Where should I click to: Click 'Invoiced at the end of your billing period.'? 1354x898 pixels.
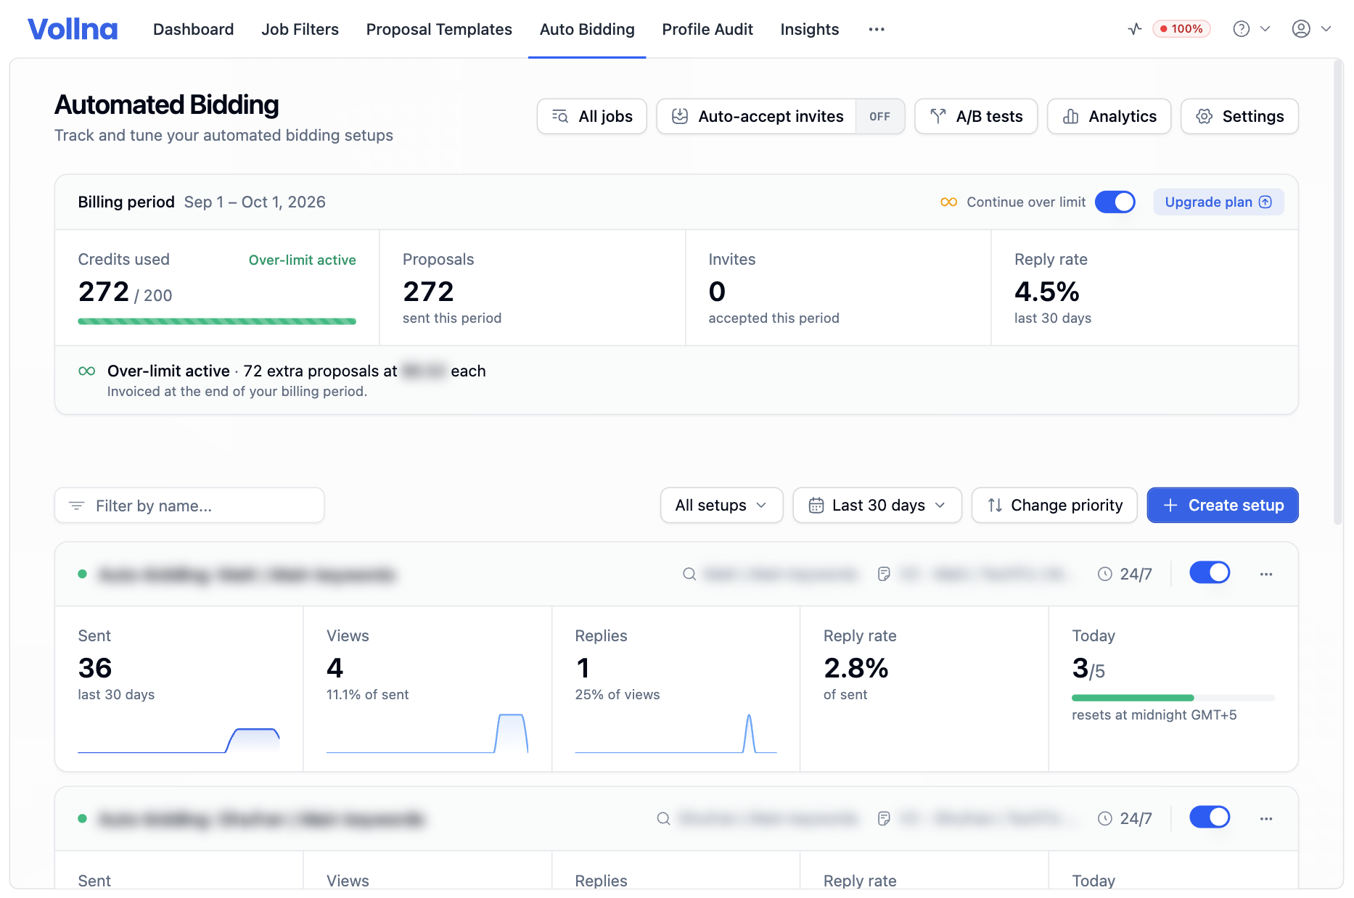237,392
